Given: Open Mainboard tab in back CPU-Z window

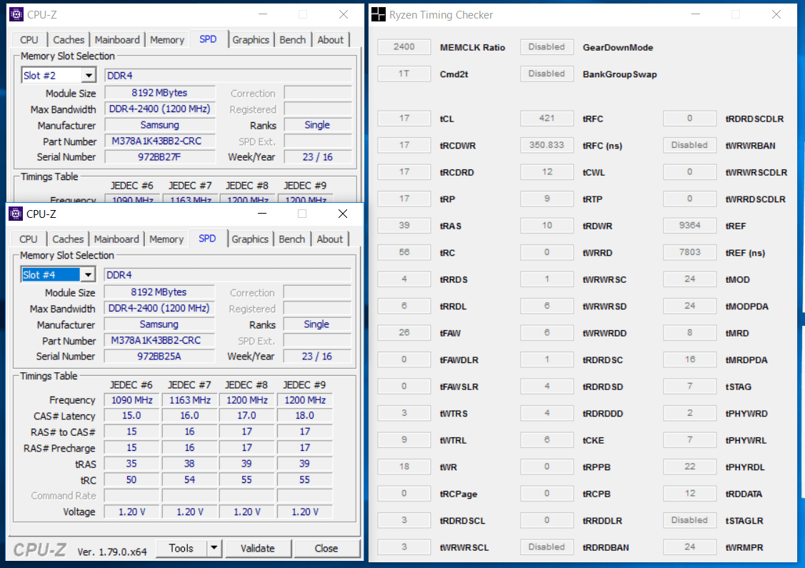Looking at the screenshot, I should [117, 39].
